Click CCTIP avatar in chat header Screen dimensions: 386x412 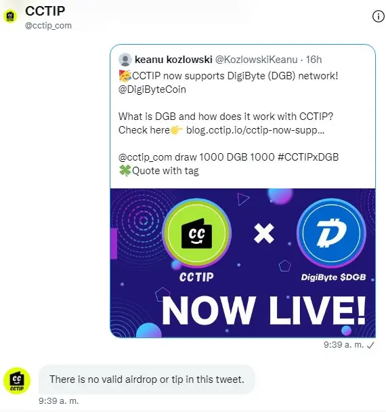pos(10,16)
